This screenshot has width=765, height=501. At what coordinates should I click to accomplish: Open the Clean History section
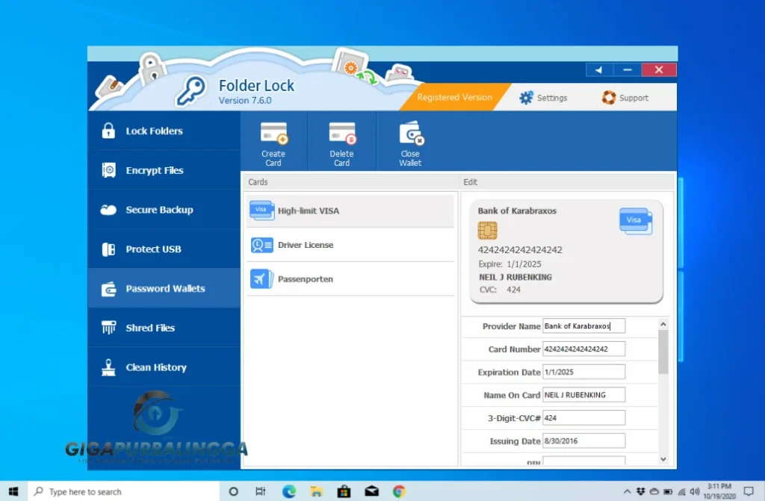click(x=149, y=367)
